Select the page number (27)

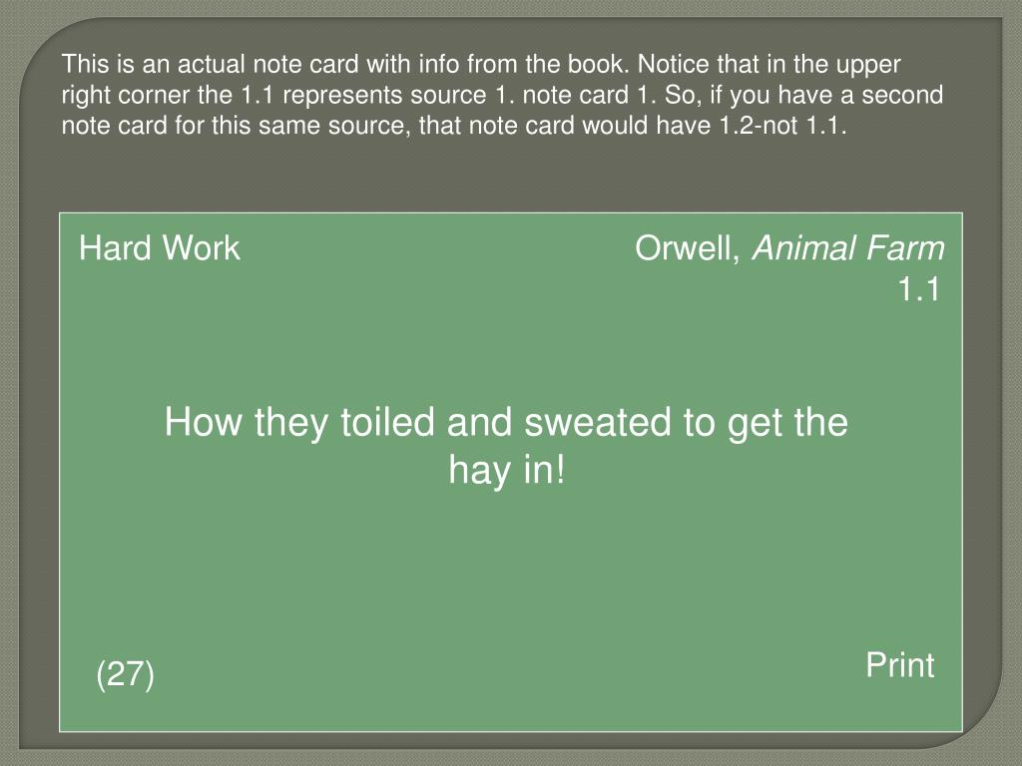[125, 674]
